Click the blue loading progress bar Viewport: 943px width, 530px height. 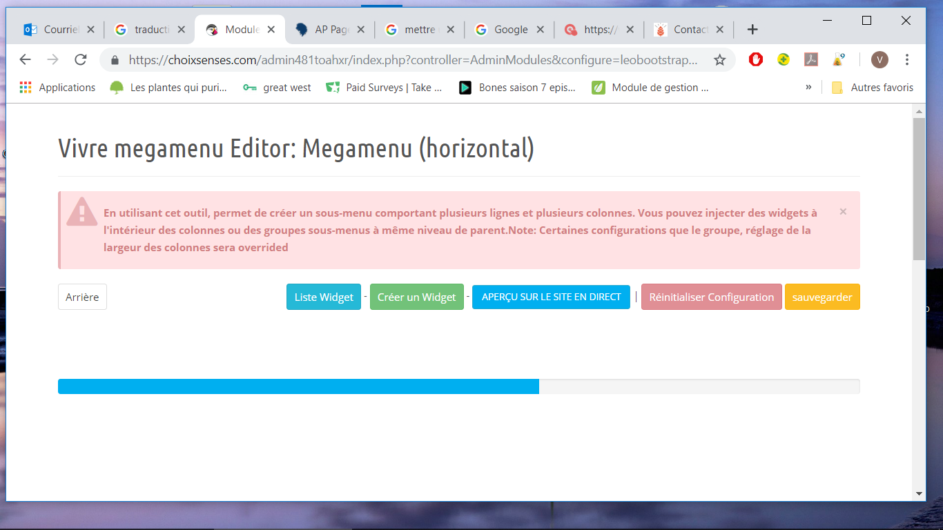pos(298,386)
